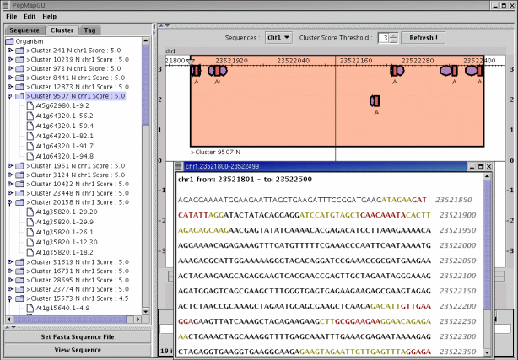Click the tree panel horizontal scrollbar thumb
Image resolution: width=518 pixels, height=360 pixels.
click(x=70, y=320)
